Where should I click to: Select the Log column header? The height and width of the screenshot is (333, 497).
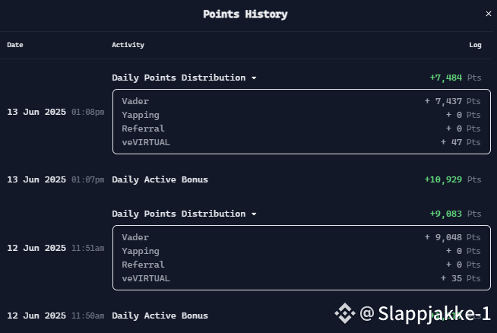(475, 45)
